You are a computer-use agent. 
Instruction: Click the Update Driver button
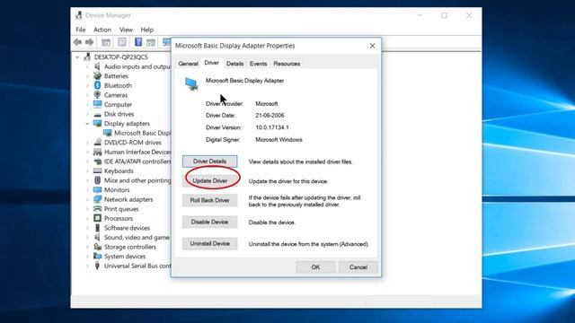[209, 180]
